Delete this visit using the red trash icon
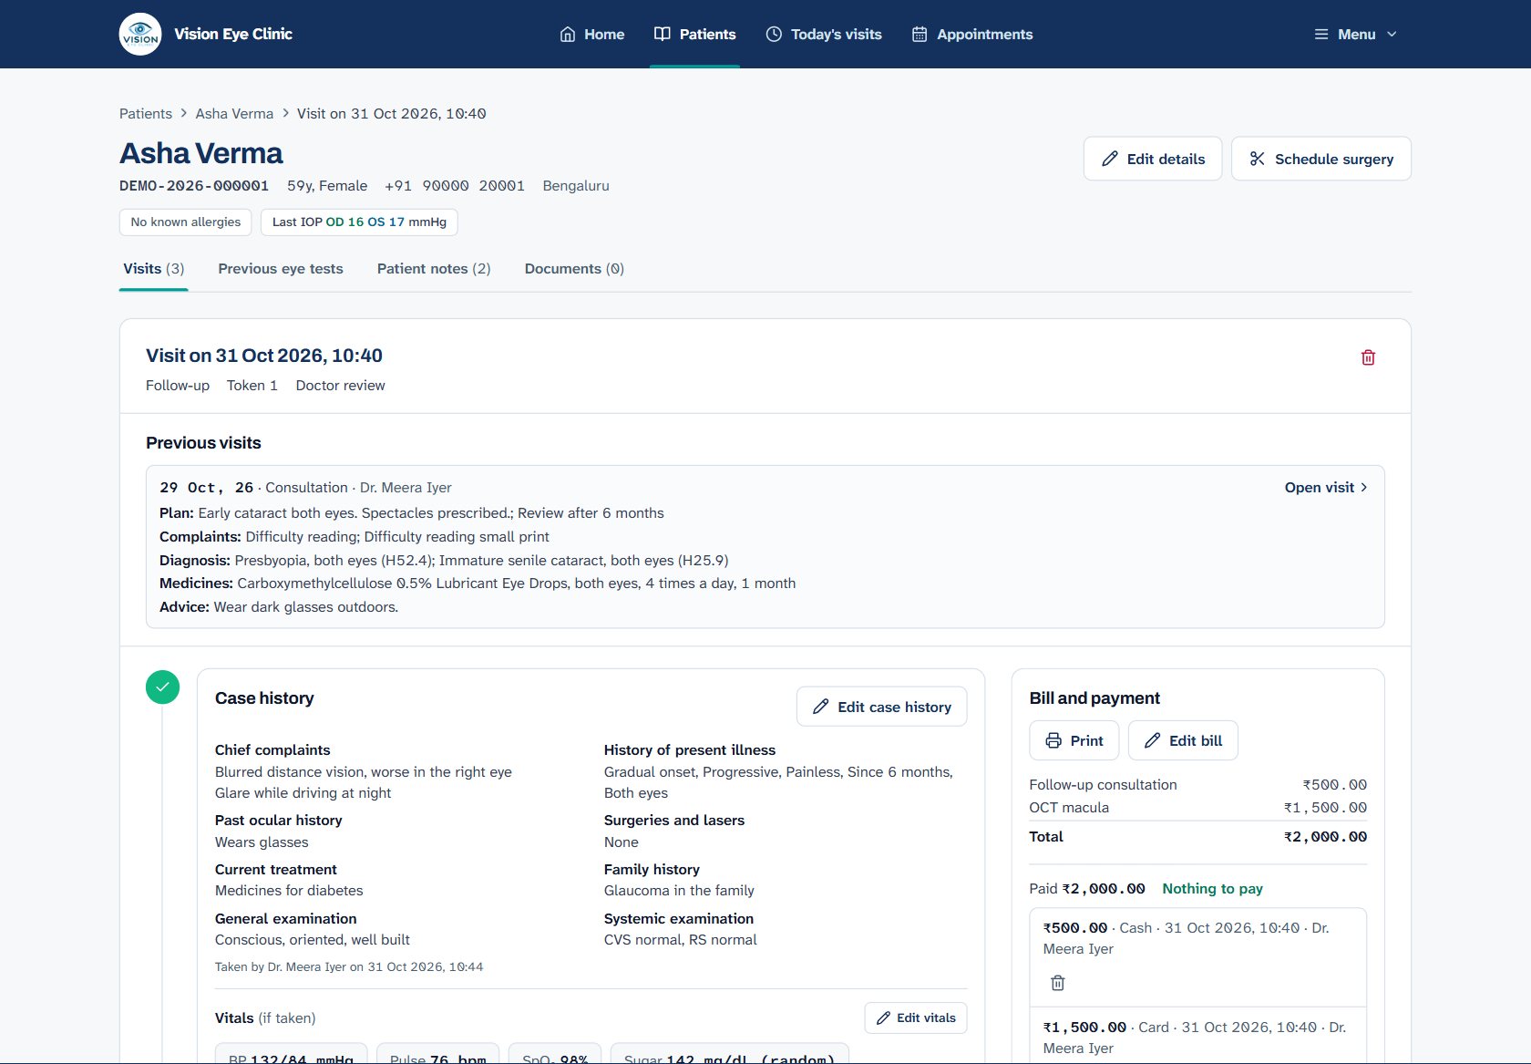Screen dimensions: 1531x1064 click(1368, 357)
